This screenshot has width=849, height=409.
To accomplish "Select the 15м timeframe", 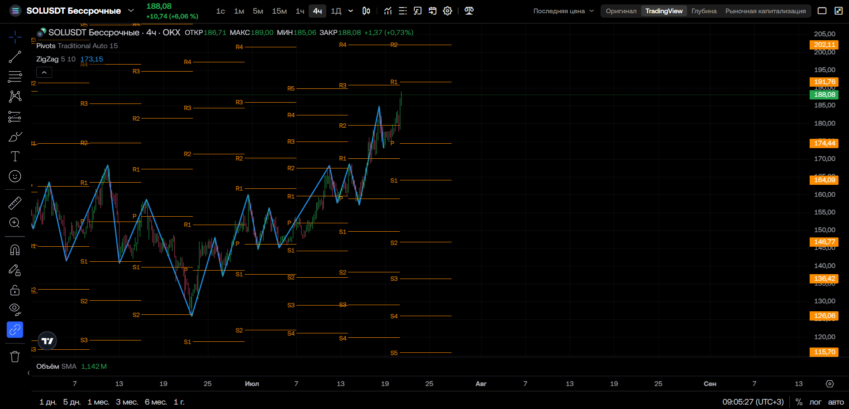I will click(279, 11).
